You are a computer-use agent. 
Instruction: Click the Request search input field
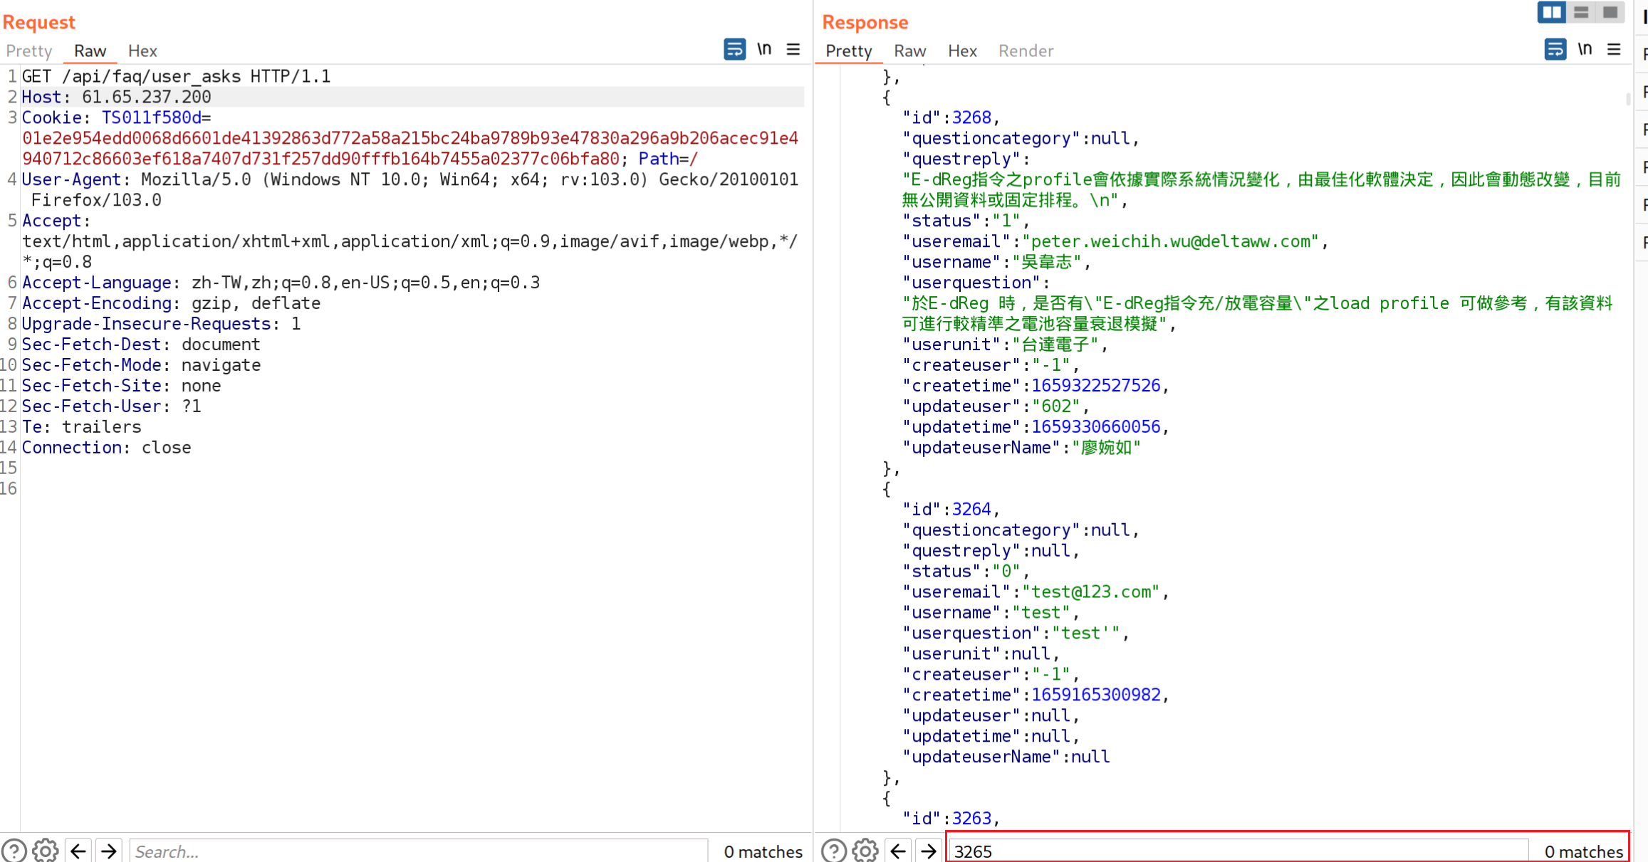[419, 851]
